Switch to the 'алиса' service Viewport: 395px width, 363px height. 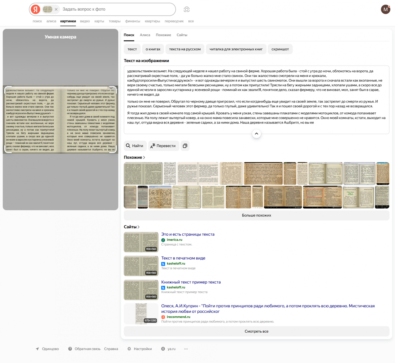pos(51,21)
